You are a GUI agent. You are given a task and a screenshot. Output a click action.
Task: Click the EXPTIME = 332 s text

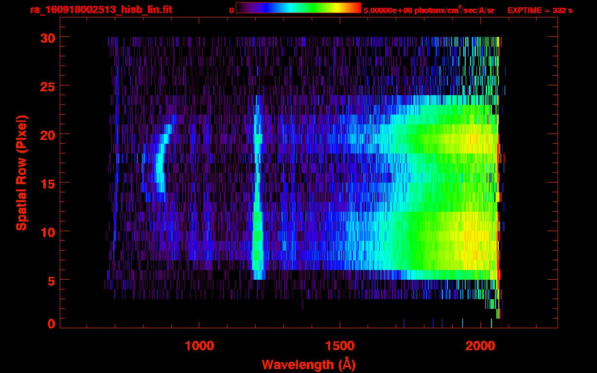(540, 10)
